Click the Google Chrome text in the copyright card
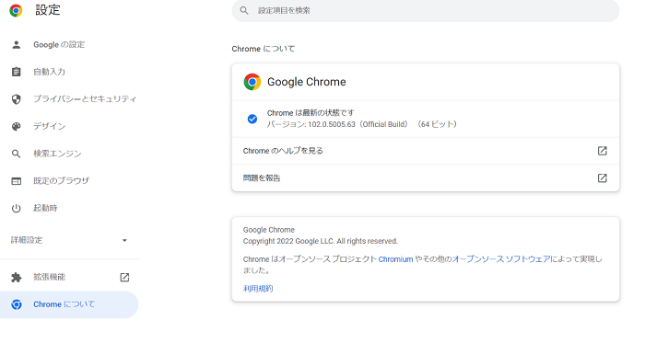 pyautogui.click(x=269, y=230)
